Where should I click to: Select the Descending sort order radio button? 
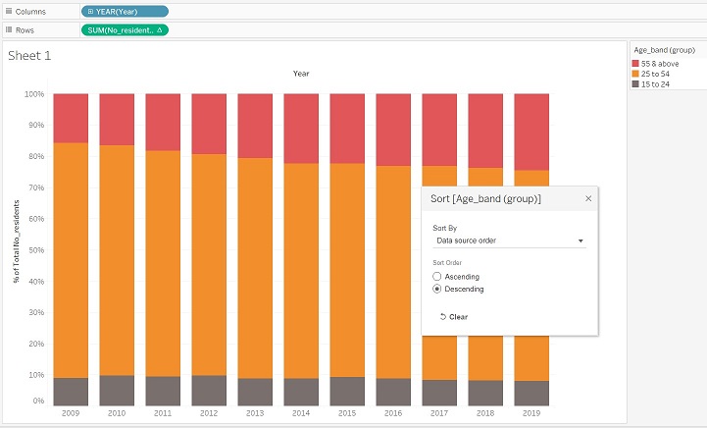point(437,290)
